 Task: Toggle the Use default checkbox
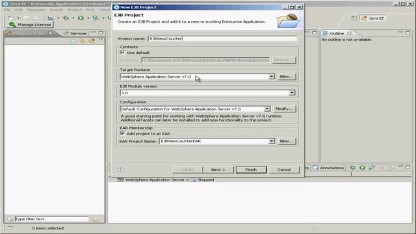tap(122, 53)
